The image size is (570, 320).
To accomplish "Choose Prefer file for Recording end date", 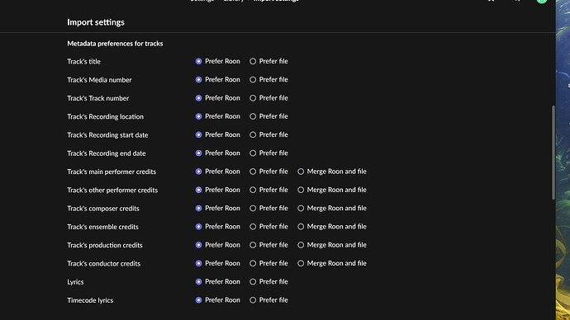I will 253,153.
